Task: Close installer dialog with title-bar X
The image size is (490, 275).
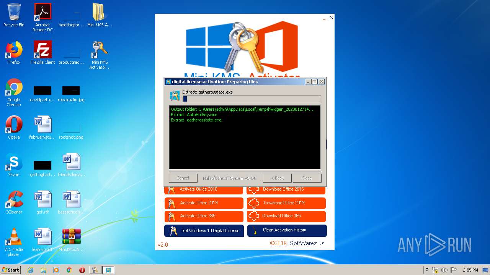Action: coord(322,82)
